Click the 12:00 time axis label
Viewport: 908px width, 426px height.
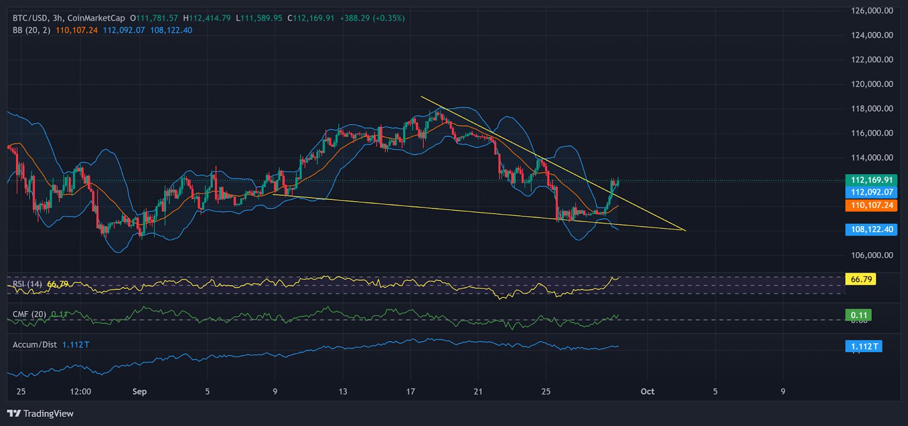click(81, 391)
